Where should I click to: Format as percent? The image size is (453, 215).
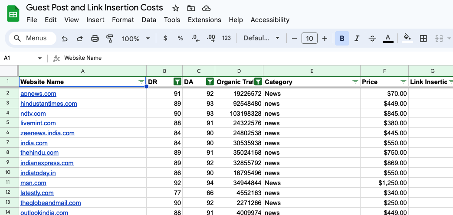point(180,38)
